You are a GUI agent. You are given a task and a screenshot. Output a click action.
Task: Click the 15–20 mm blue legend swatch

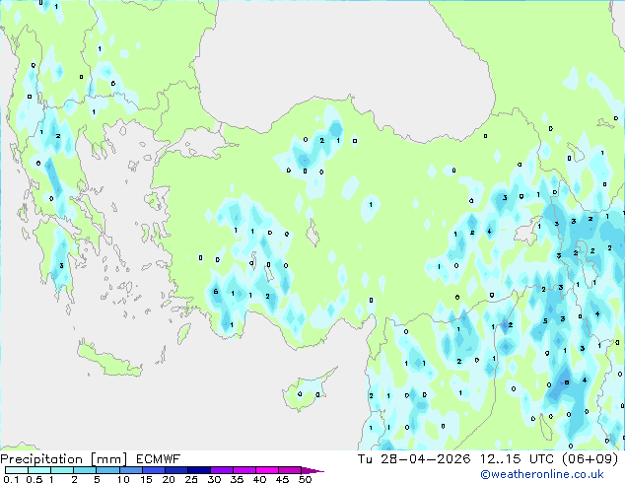coord(153,470)
